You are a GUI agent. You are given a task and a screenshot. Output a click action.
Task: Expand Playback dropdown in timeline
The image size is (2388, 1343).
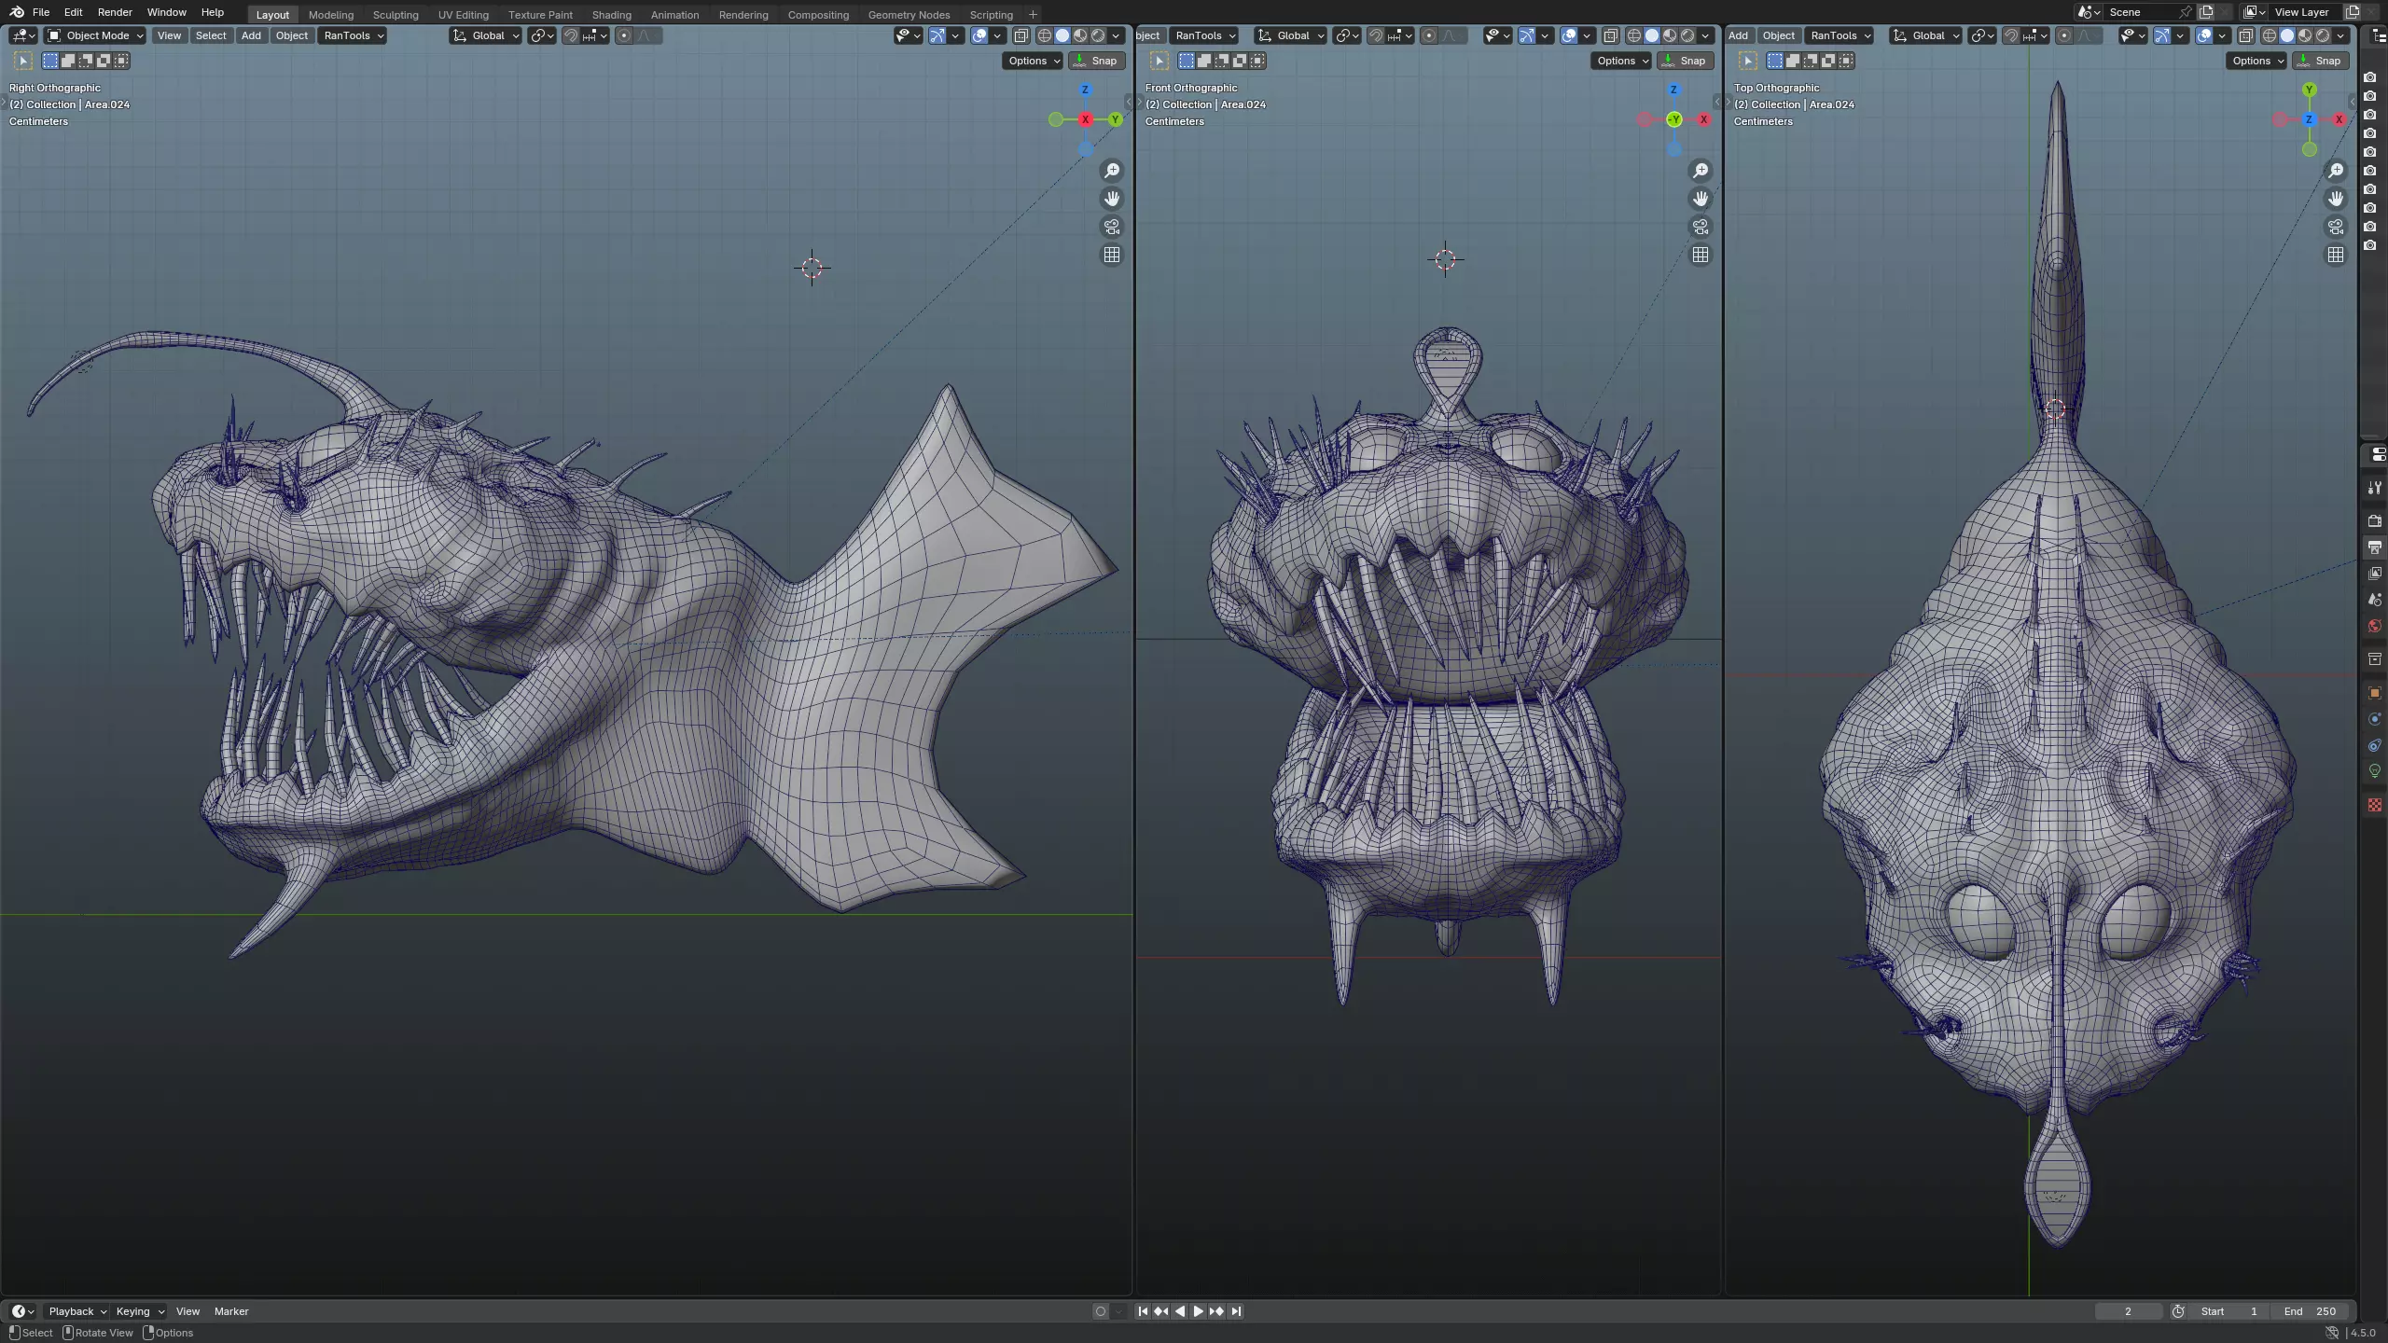[77, 1311]
